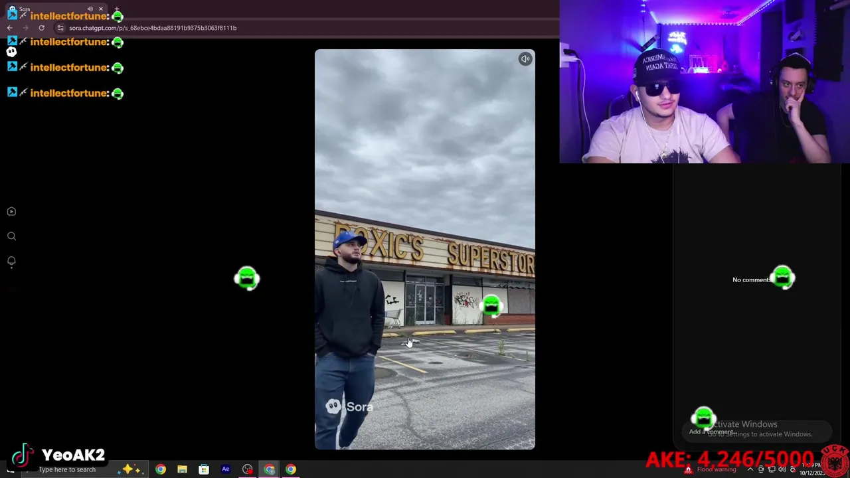Mute the Sora video with the speaker icon
The width and height of the screenshot is (850, 478).
525,59
